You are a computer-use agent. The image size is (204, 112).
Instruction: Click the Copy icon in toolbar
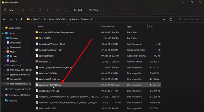pos(32,10)
